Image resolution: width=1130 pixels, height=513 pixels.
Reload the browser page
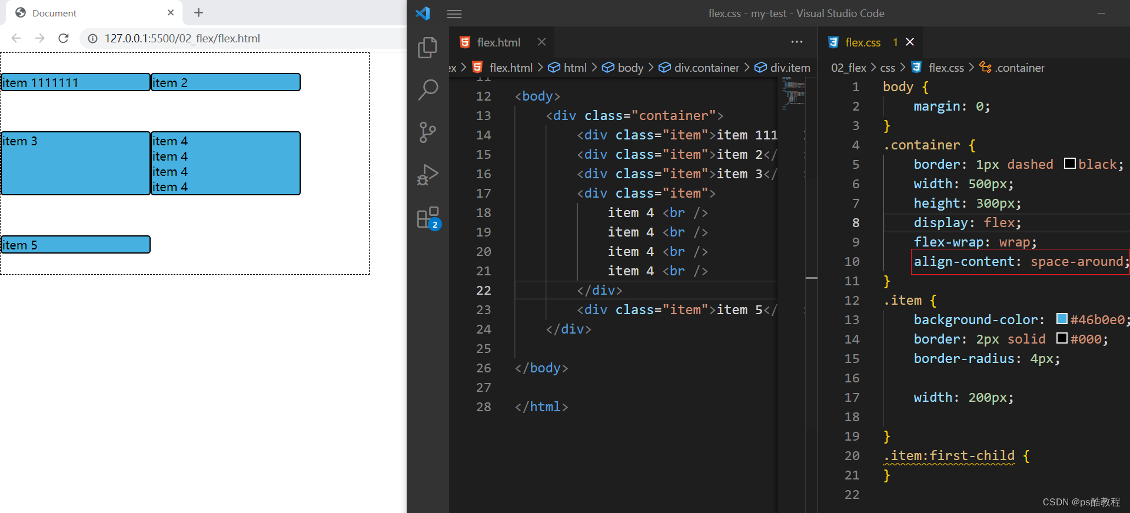(x=64, y=38)
